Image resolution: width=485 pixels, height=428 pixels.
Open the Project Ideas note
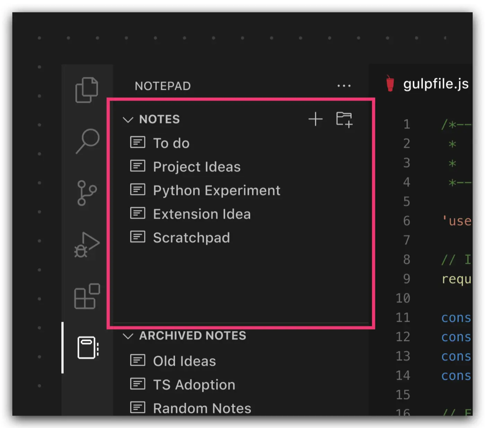click(196, 167)
